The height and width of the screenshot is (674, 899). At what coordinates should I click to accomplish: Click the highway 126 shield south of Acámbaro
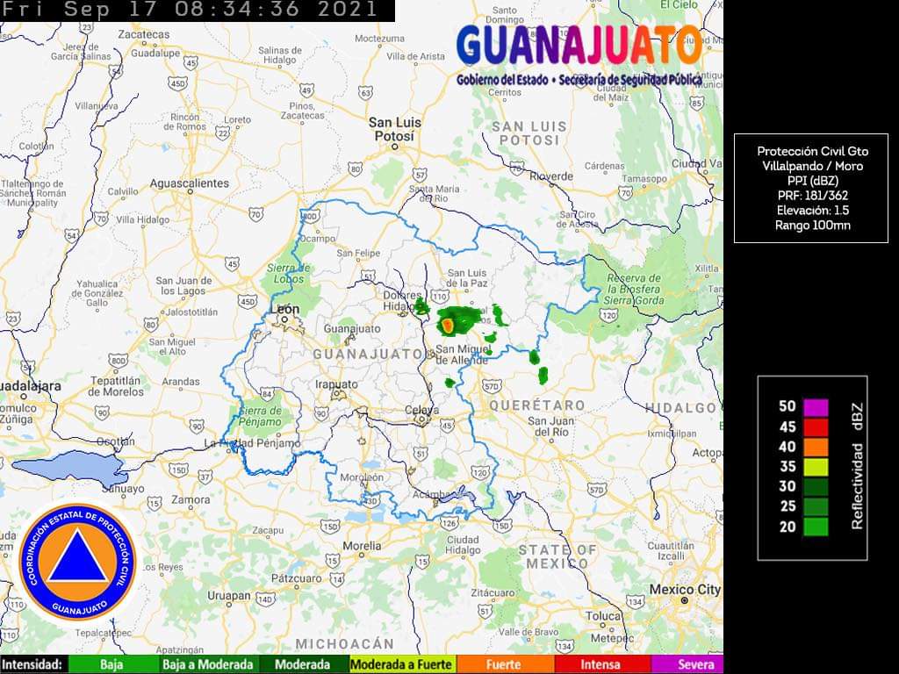click(x=449, y=523)
